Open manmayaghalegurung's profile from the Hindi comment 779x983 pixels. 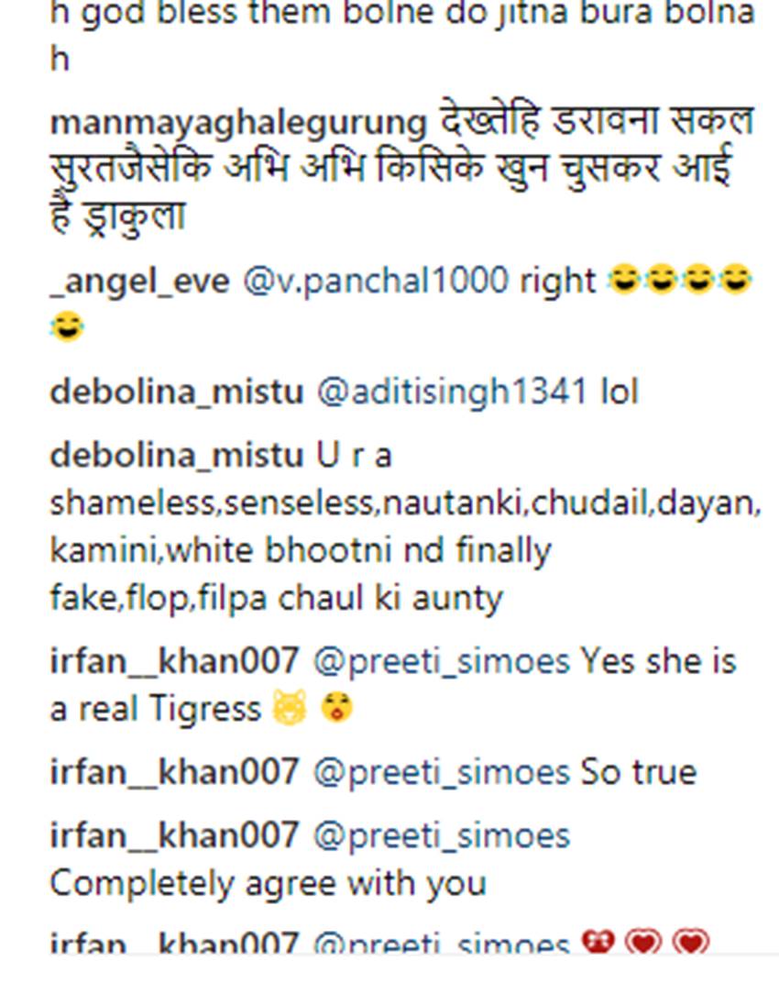point(238,122)
